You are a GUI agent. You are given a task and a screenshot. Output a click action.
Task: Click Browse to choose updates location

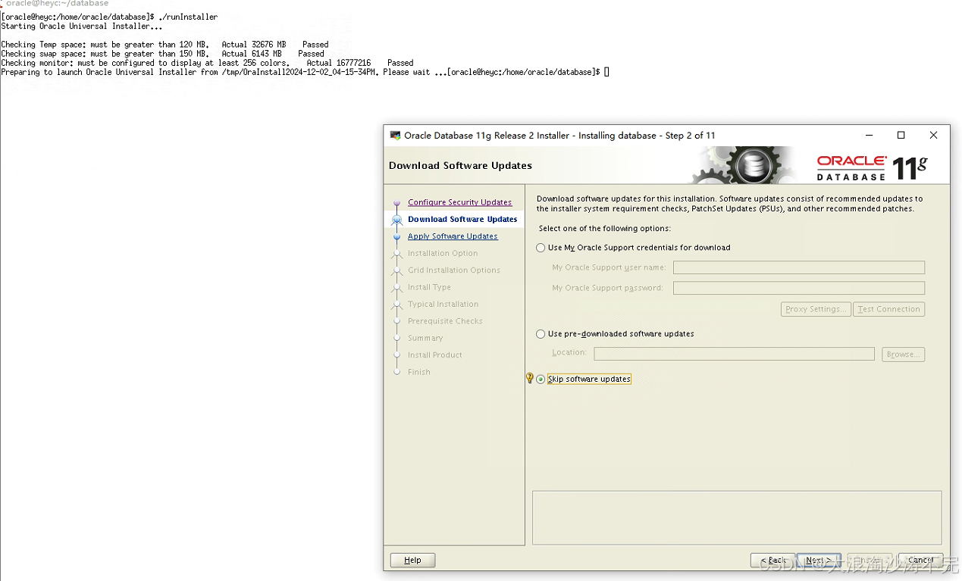tap(903, 354)
